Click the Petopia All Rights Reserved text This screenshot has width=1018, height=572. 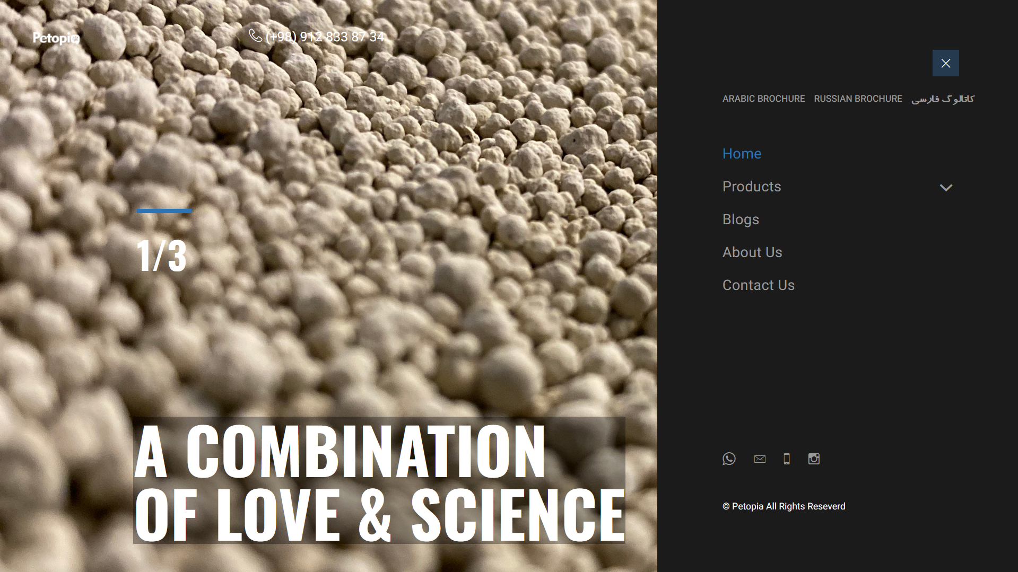(784, 506)
